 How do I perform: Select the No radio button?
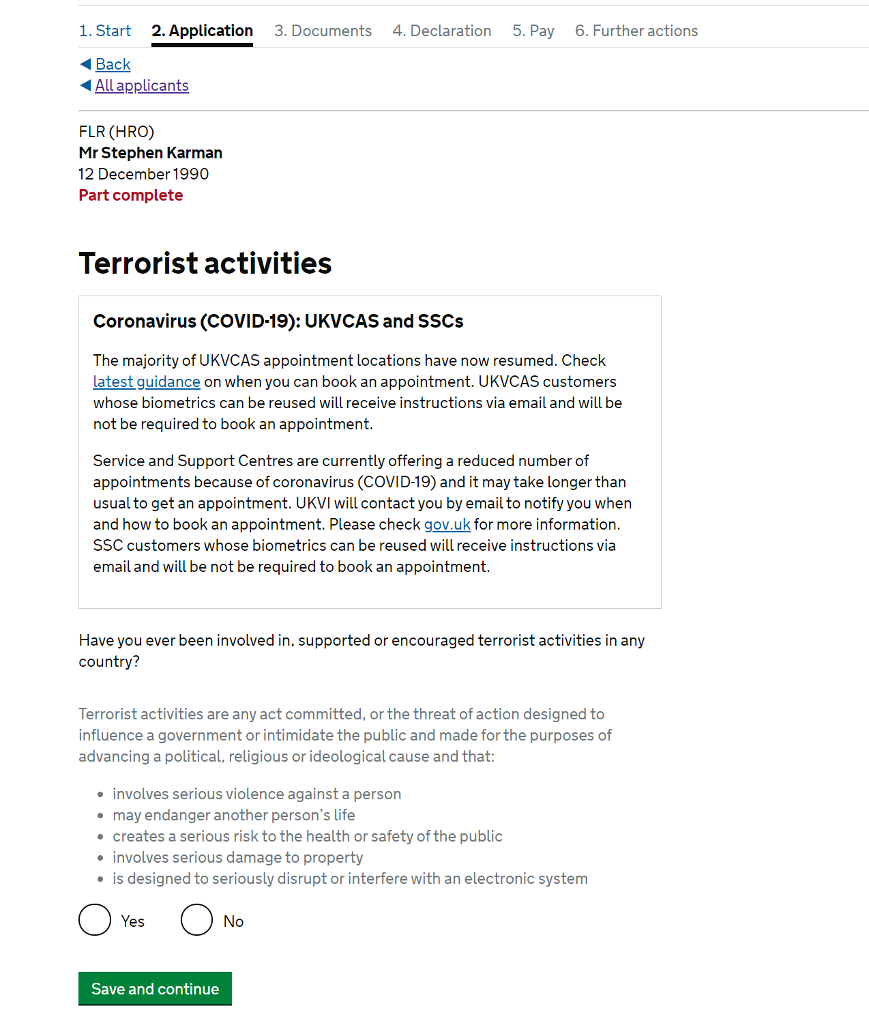197,920
